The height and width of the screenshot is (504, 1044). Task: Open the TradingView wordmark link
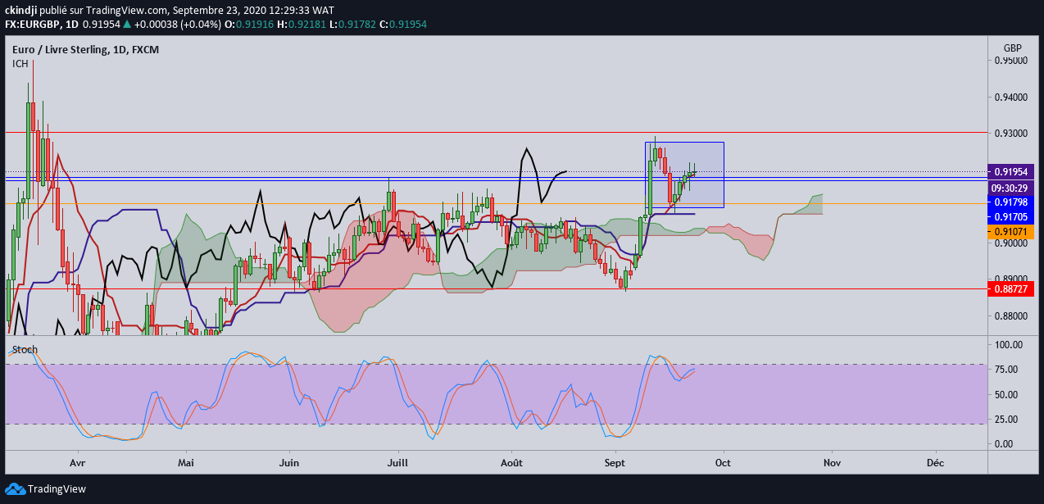(57, 489)
